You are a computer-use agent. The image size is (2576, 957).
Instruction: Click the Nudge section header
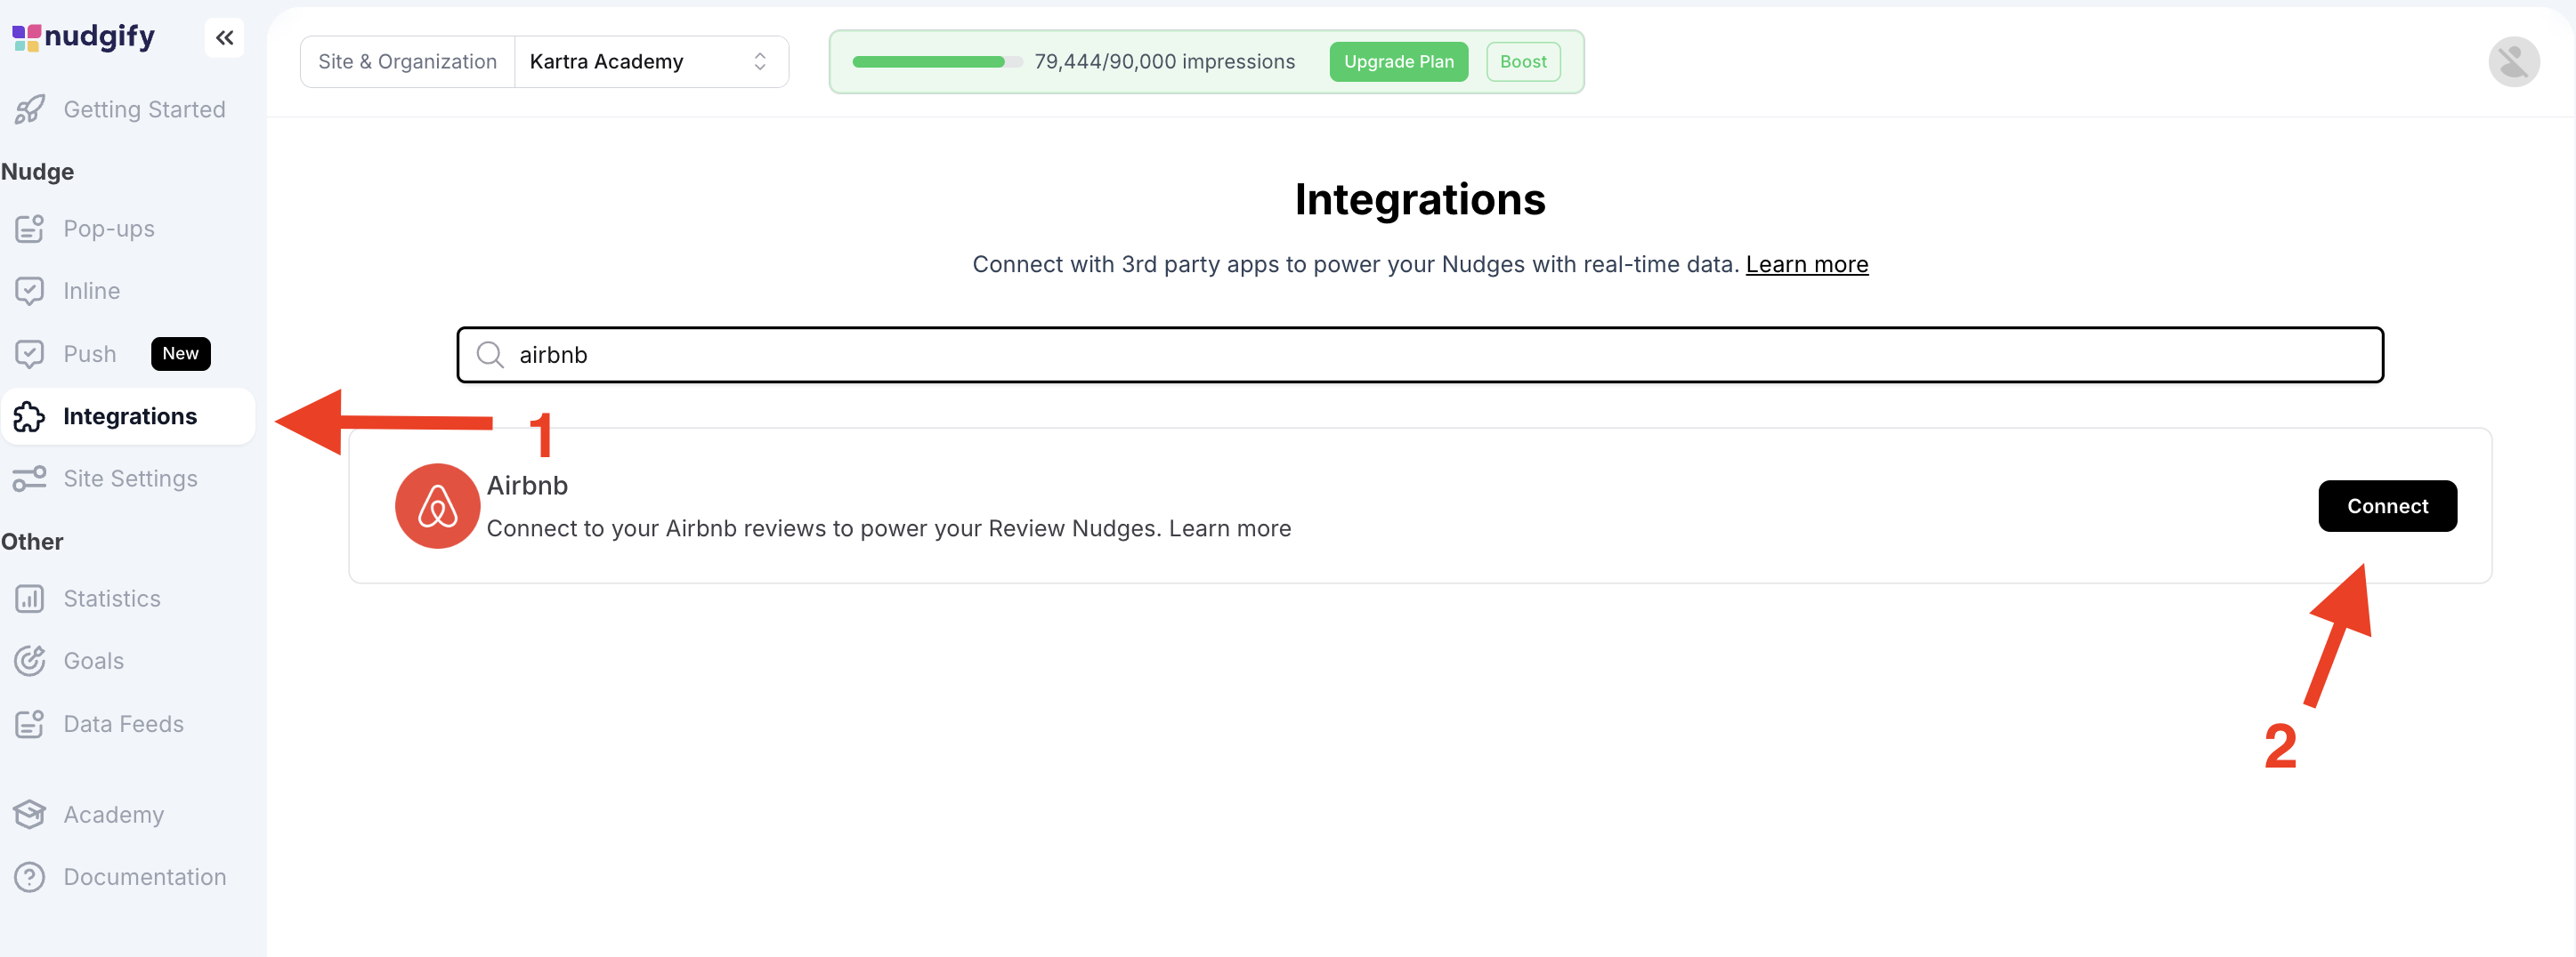[37, 172]
